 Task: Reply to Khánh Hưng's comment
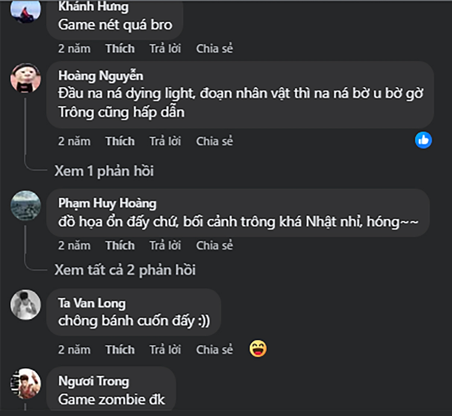pos(165,48)
